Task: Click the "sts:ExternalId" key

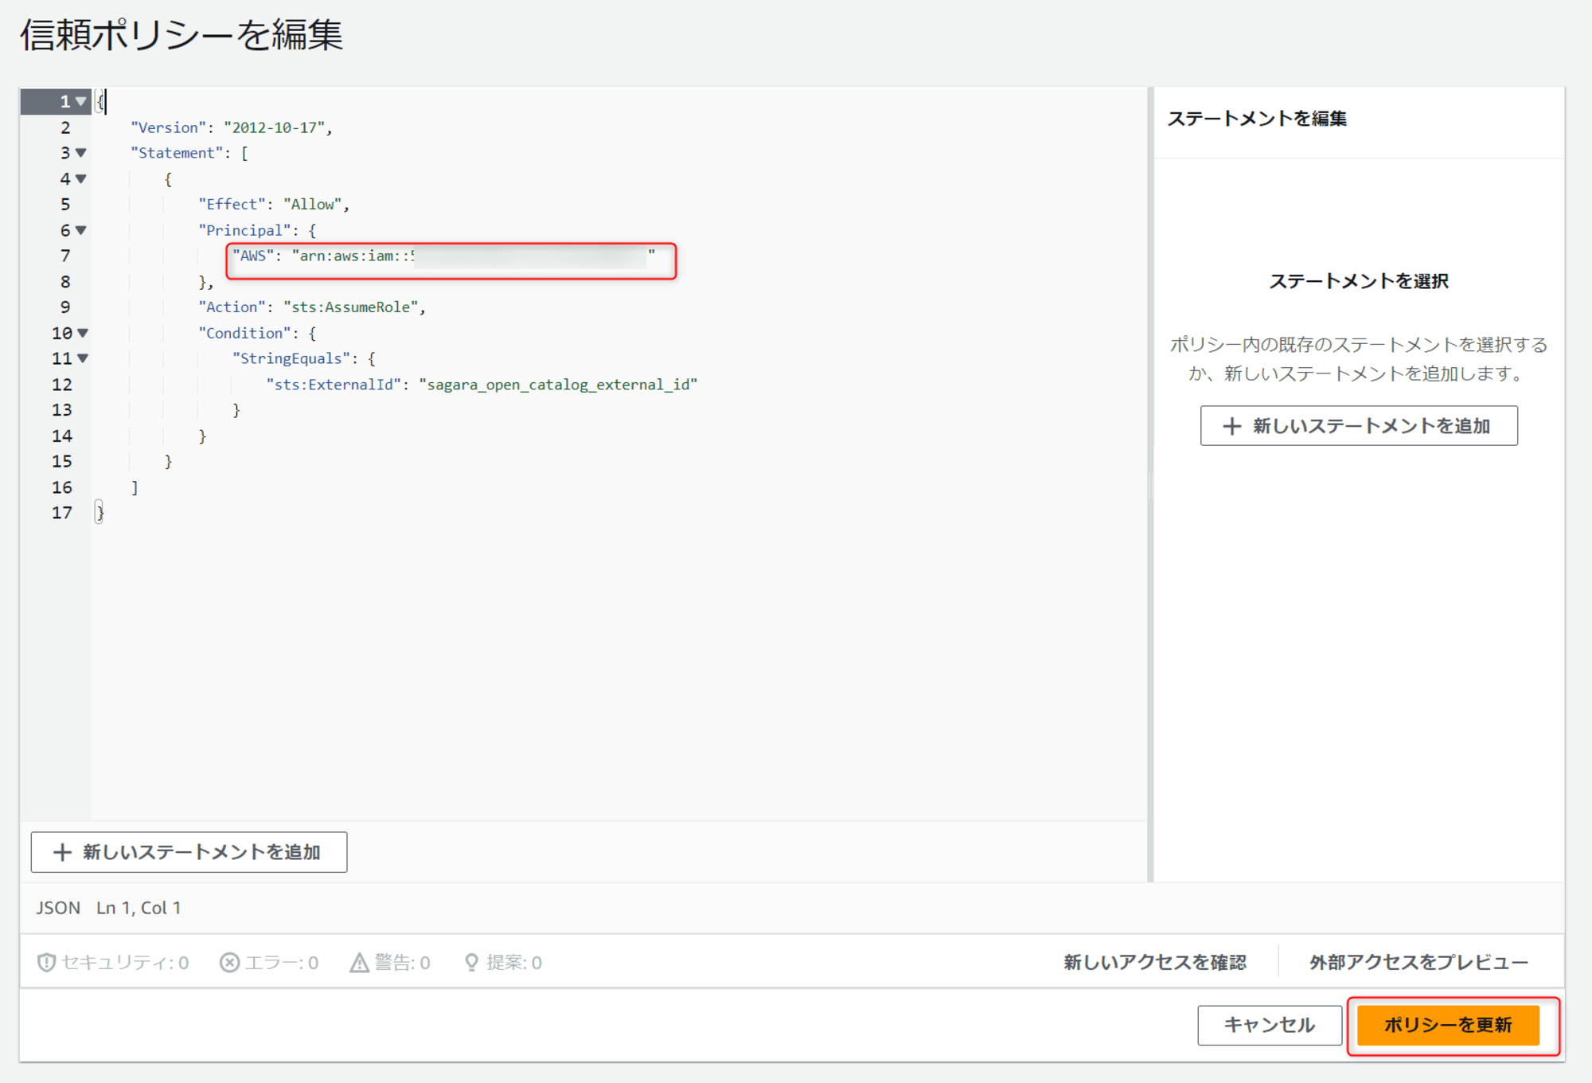Action: coord(334,385)
